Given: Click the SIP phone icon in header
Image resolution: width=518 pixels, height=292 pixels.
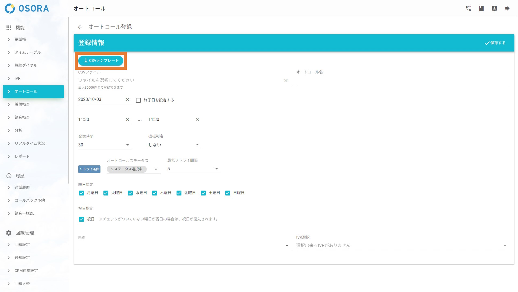Looking at the screenshot, I should 468,8.
